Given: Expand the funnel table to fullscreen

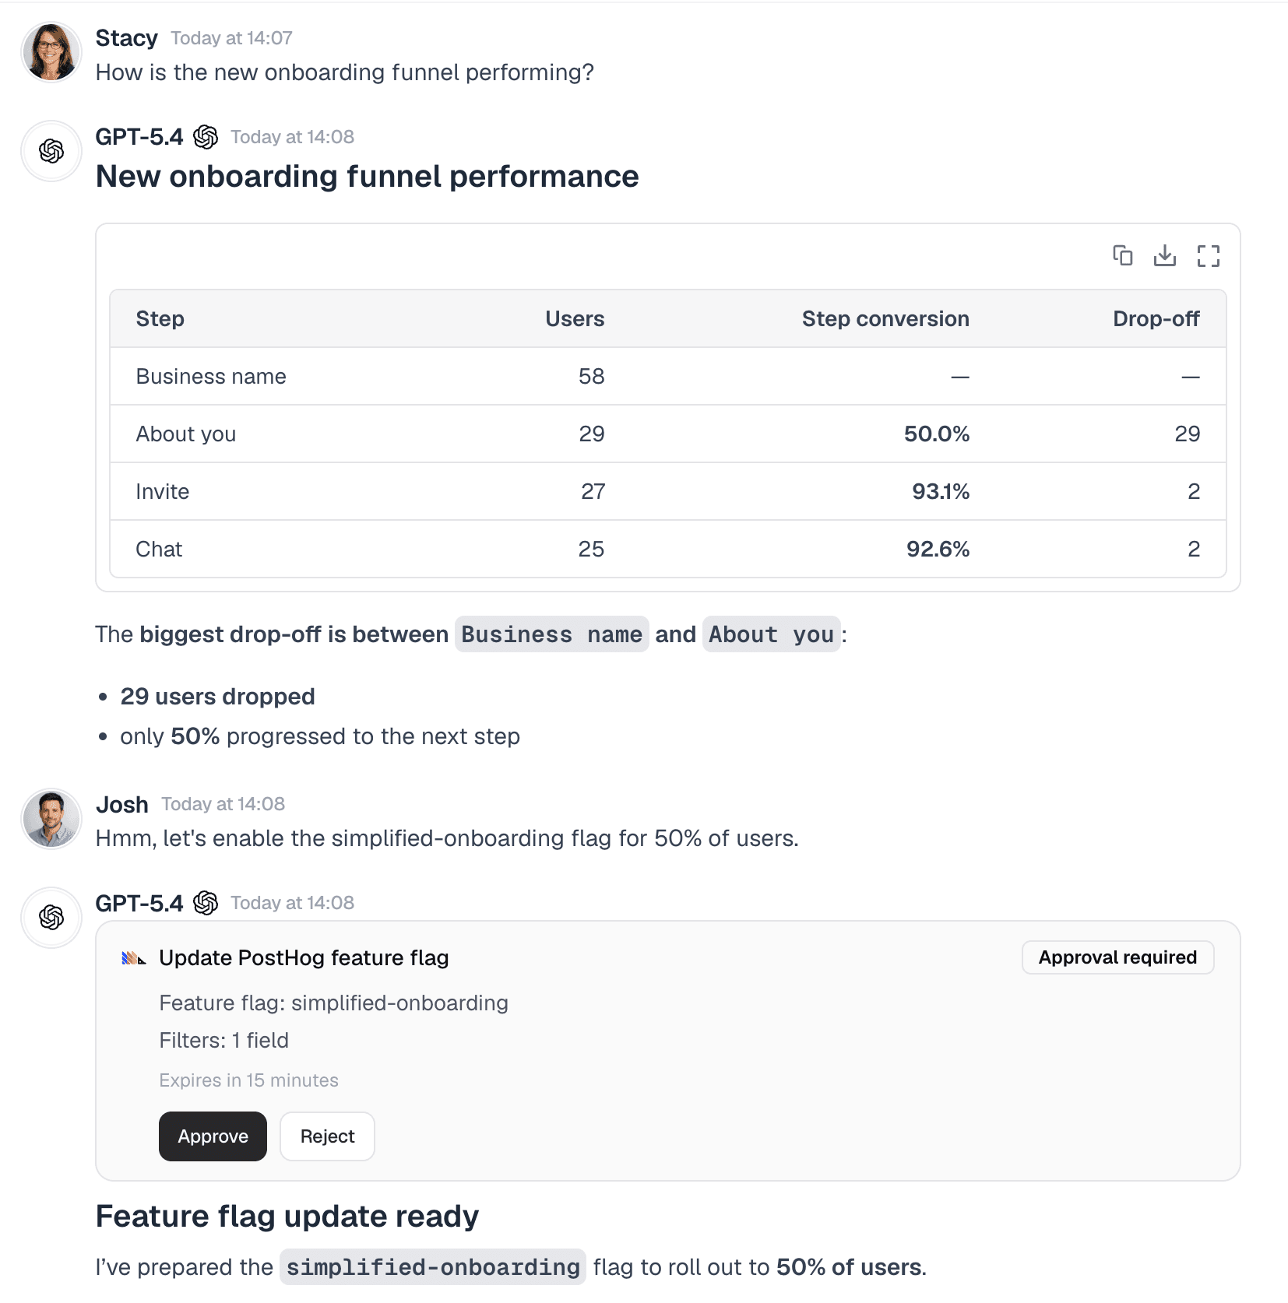Looking at the screenshot, I should [1209, 255].
